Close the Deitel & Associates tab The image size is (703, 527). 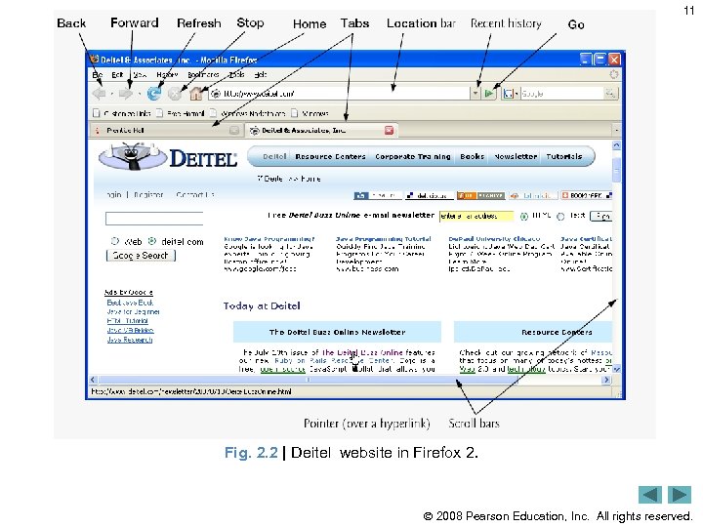[389, 130]
